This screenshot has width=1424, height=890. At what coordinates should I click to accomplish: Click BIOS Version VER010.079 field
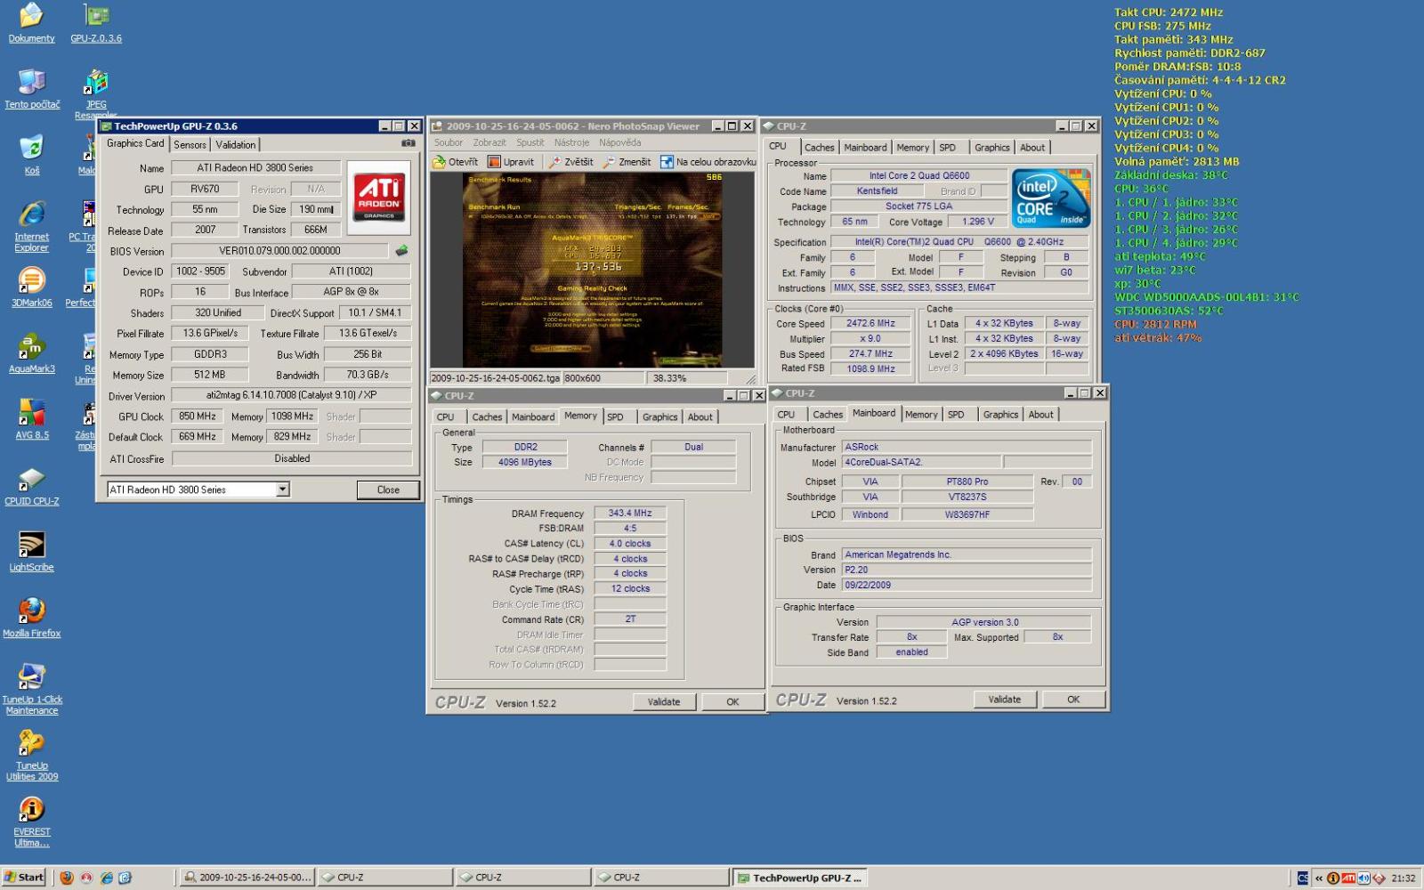tap(280, 251)
